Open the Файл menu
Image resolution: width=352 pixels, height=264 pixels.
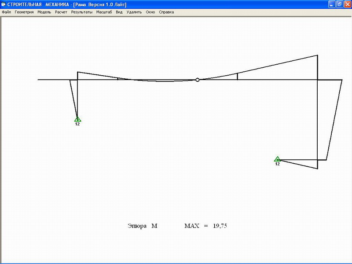(x=6, y=12)
